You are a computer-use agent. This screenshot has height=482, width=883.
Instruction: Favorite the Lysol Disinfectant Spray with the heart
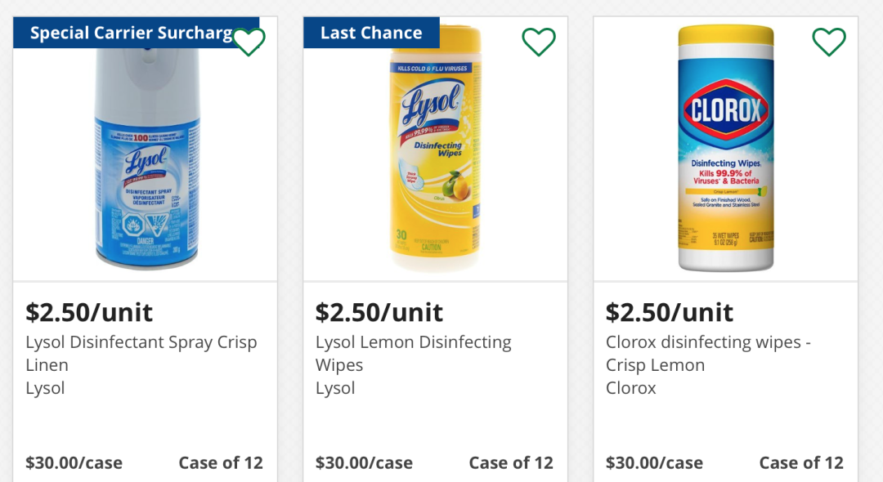249,42
